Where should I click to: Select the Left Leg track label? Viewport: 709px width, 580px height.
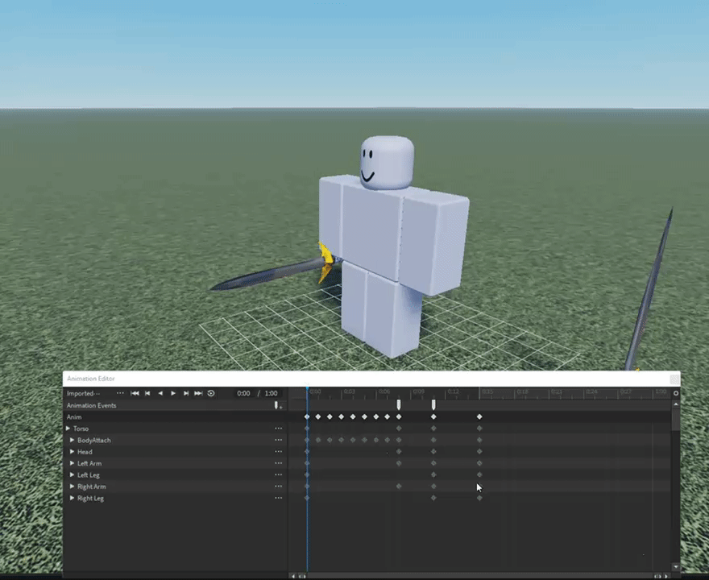coord(88,475)
